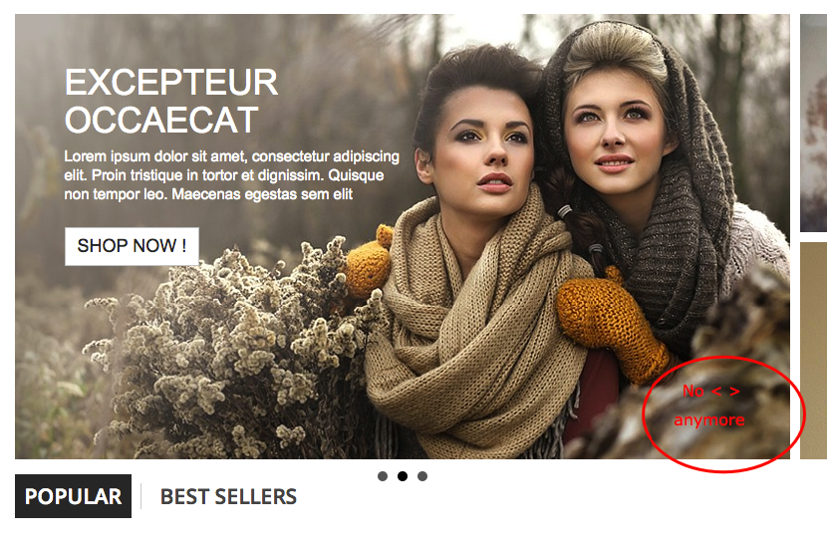Click the dried flower bouquet in the slide
The height and width of the screenshot is (548, 827).
[232, 348]
